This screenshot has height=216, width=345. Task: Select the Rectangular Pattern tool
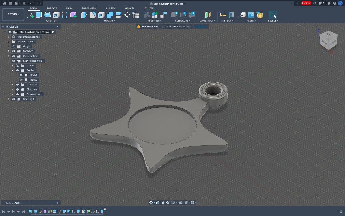[64, 15]
